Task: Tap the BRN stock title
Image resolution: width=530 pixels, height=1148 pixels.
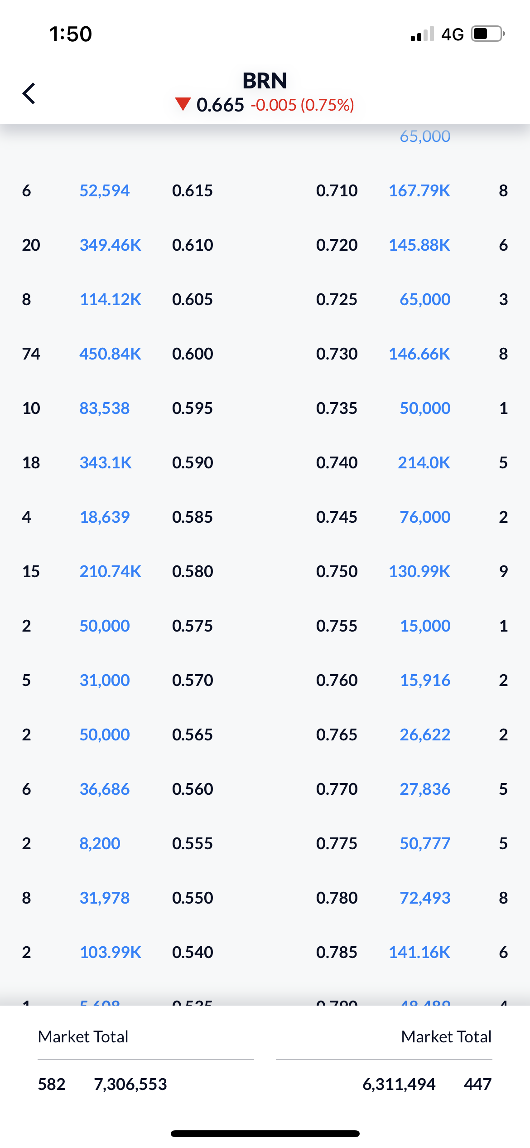Action: tap(265, 81)
